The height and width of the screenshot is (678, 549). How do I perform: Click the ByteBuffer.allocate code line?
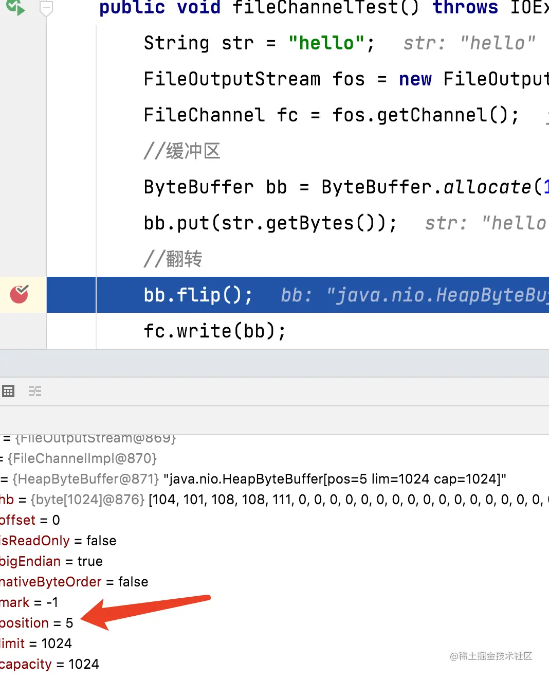346,187
